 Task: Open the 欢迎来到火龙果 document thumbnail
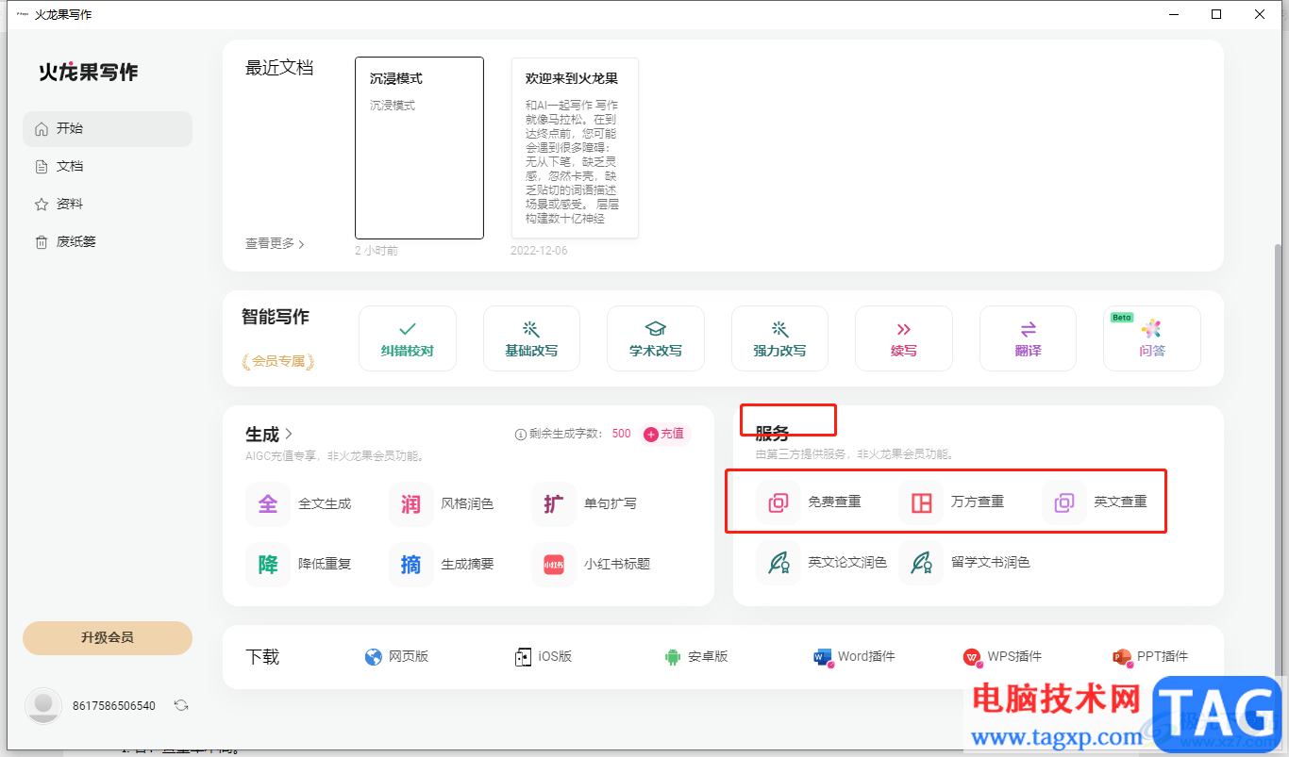coord(575,148)
